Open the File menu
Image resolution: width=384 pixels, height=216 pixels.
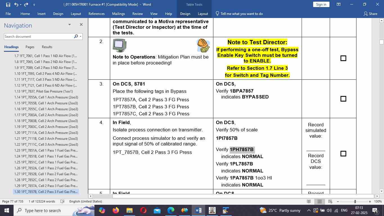(8, 13)
